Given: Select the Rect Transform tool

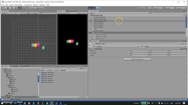Looking at the screenshot, I should click(20, 8).
